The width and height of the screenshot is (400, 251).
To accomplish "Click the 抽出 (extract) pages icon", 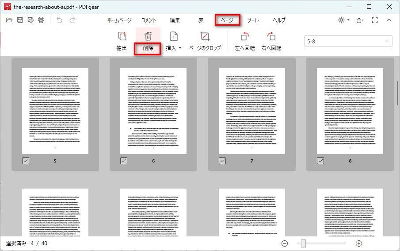I will (x=122, y=36).
